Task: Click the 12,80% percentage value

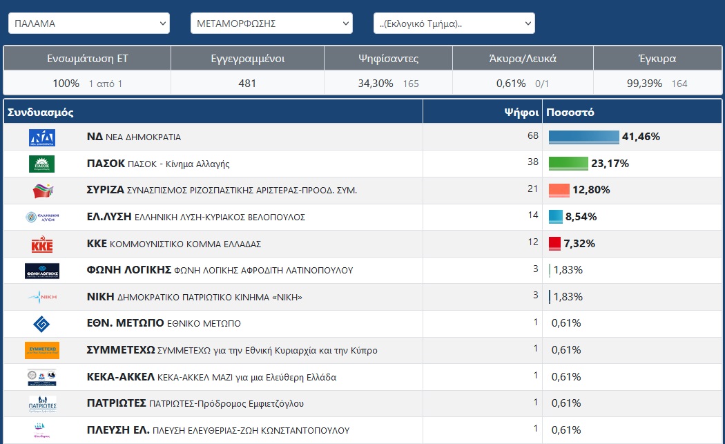Action: (x=591, y=190)
